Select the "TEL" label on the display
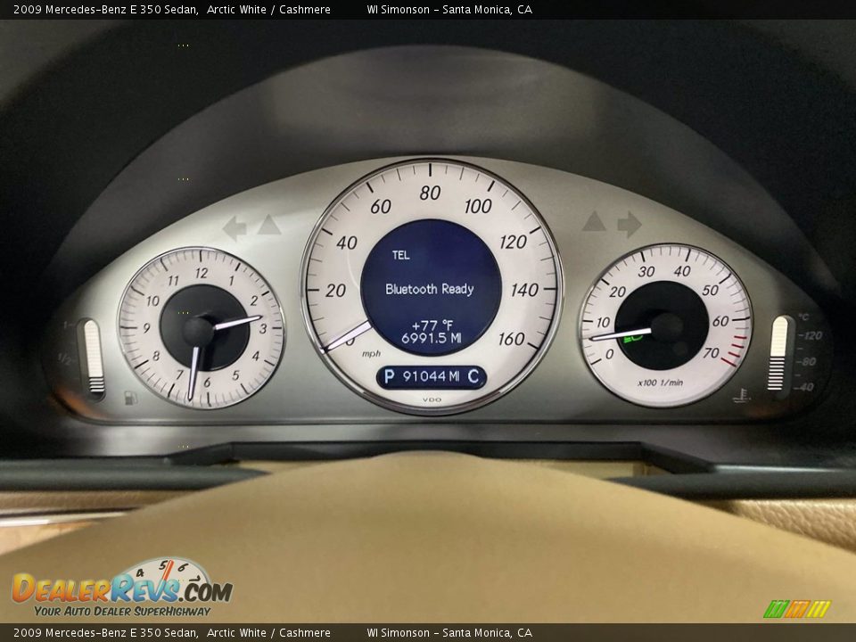This screenshot has height=642, width=856. (x=400, y=255)
